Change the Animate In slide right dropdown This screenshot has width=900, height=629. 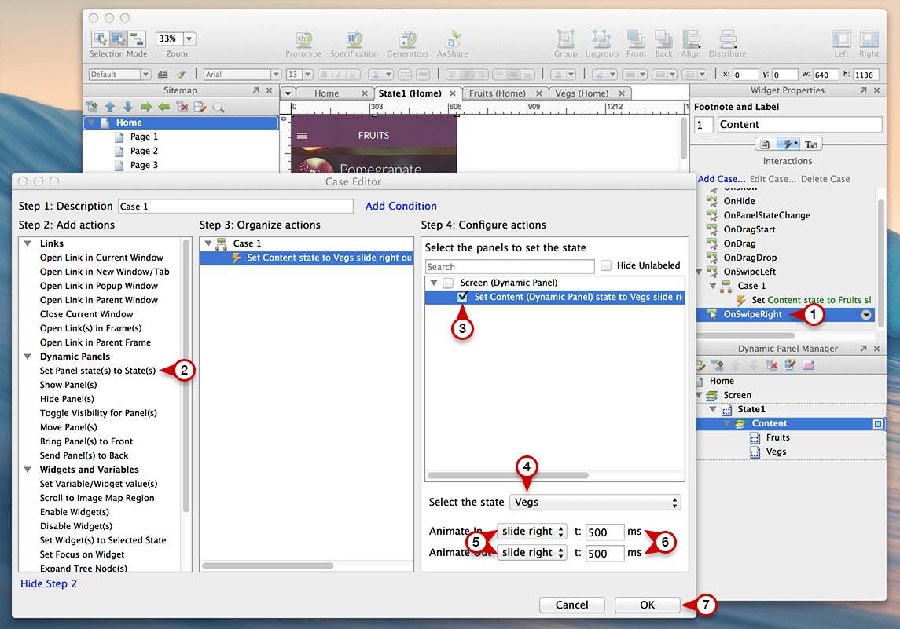click(x=531, y=532)
